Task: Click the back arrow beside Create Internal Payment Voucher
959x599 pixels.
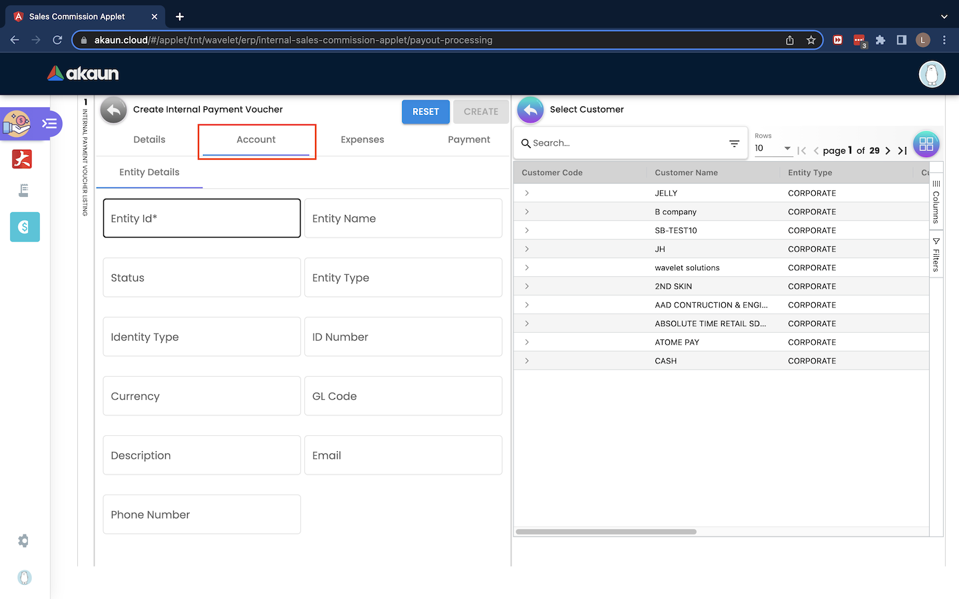Action: pyautogui.click(x=114, y=110)
